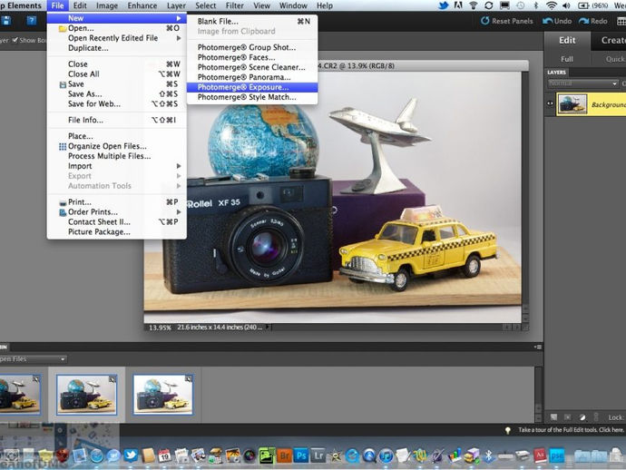
Task: Click the lightbulb tip icon in the status bar
Action: point(508,430)
